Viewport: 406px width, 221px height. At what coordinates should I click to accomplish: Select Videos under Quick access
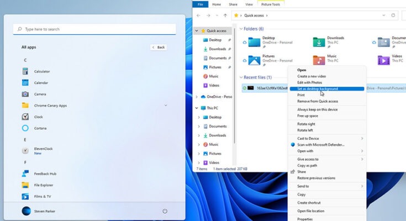click(x=211, y=85)
